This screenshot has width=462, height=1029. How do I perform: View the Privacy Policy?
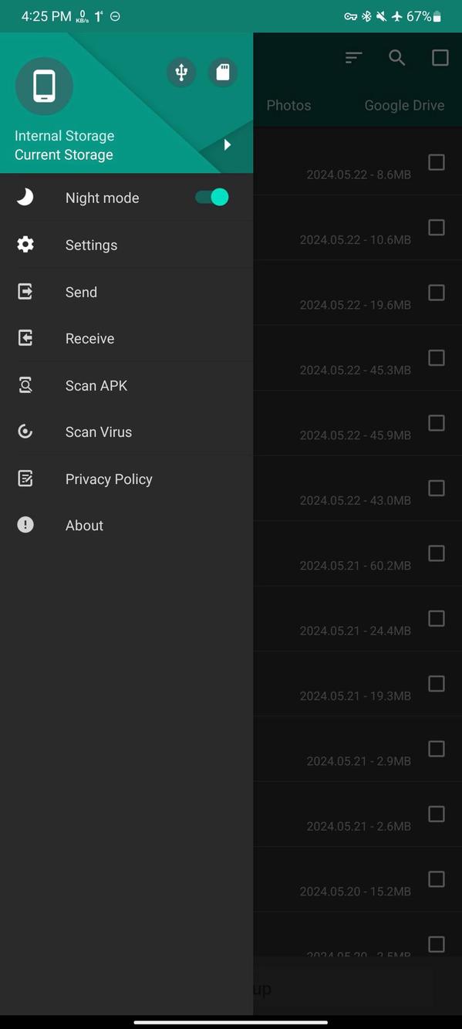(109, 479)
